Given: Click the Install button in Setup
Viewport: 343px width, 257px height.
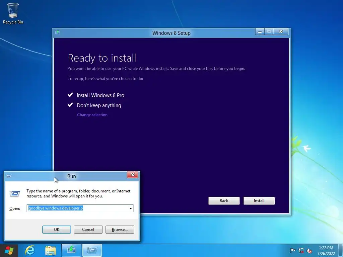Looking at the screenshot, I should tap(259, 201).
